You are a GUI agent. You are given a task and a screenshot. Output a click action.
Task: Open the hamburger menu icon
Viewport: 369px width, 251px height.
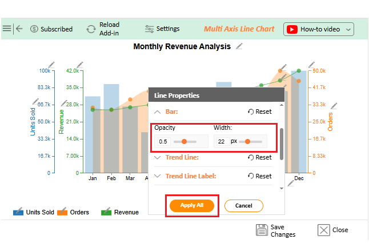coord(7,29)
